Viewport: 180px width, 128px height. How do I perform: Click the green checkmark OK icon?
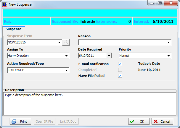click(x=132, y=121)
